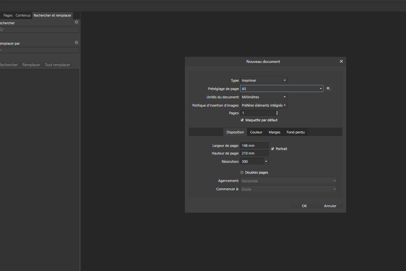406x271 pixels.
Task: Open search options gear beside Rechercher
Action: coord(76,22)
